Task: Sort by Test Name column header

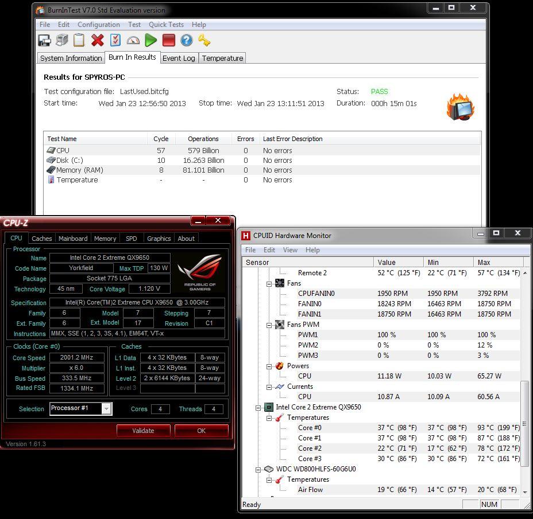Action: 95,139
